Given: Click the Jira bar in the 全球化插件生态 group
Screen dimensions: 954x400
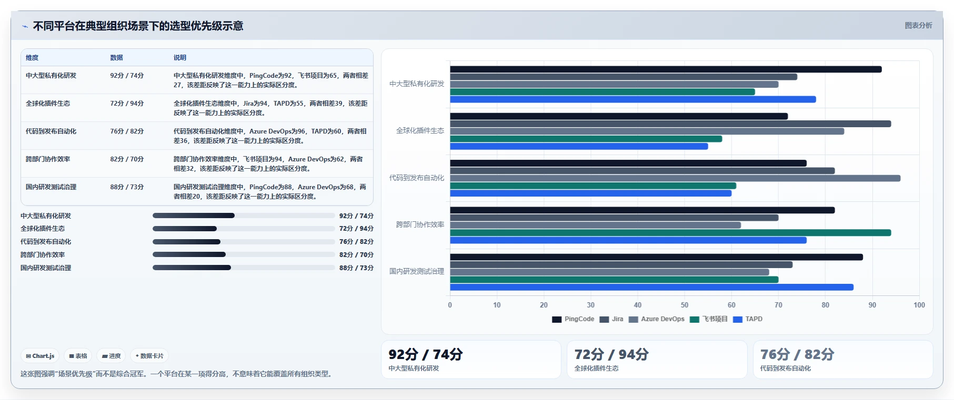Looking at the screenshot, I should [670, 124].
